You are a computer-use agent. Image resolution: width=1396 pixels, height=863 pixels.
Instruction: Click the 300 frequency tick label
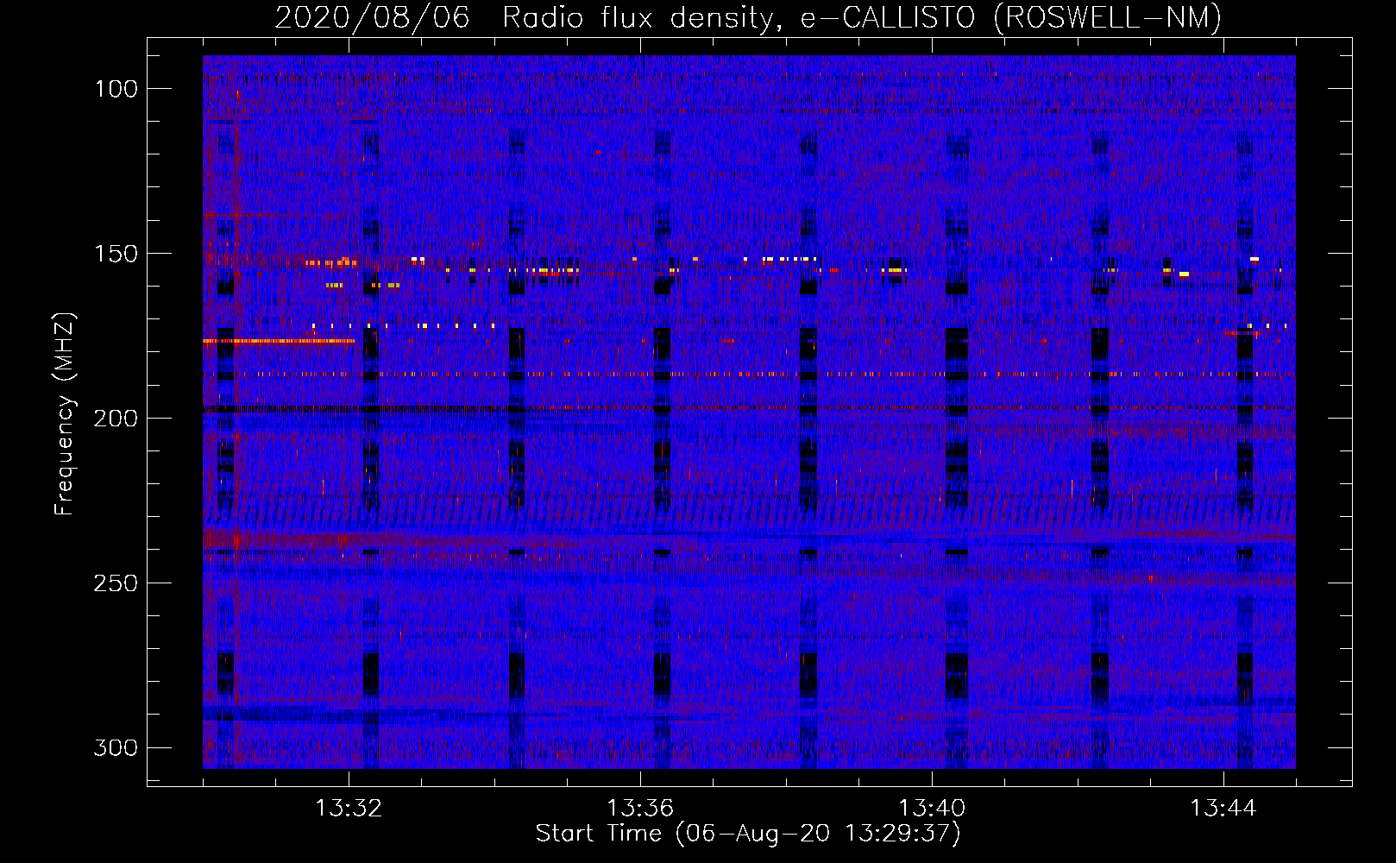(116, 747)
